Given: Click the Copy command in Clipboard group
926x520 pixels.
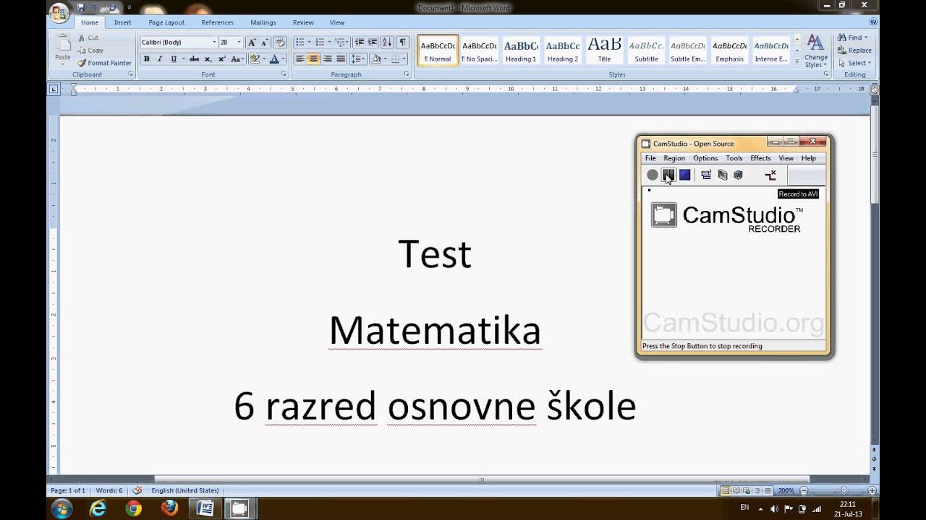Looking at the screenshot, I should pos(90,51).
